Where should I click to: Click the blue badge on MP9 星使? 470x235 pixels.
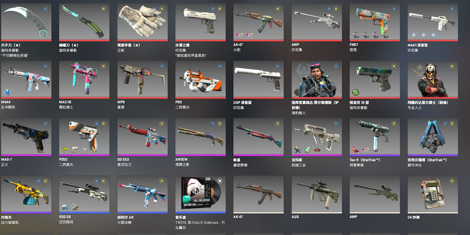click(161, 66)
